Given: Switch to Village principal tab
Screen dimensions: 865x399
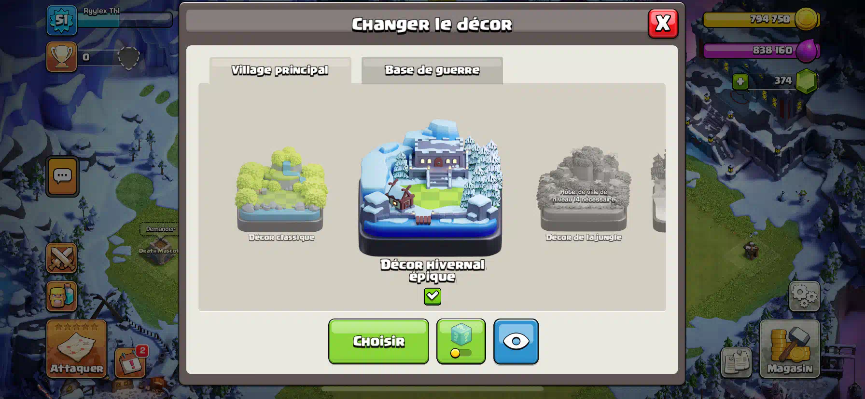Looking at the screenshot, I should pyautogui.click(x=280, y=70).
